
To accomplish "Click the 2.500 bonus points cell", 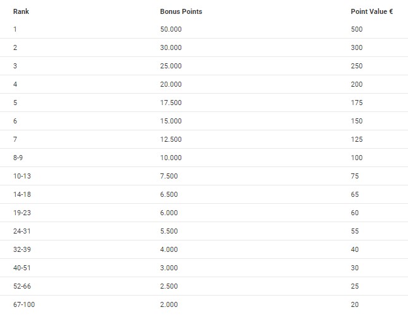I will click(x=169, y=286).
